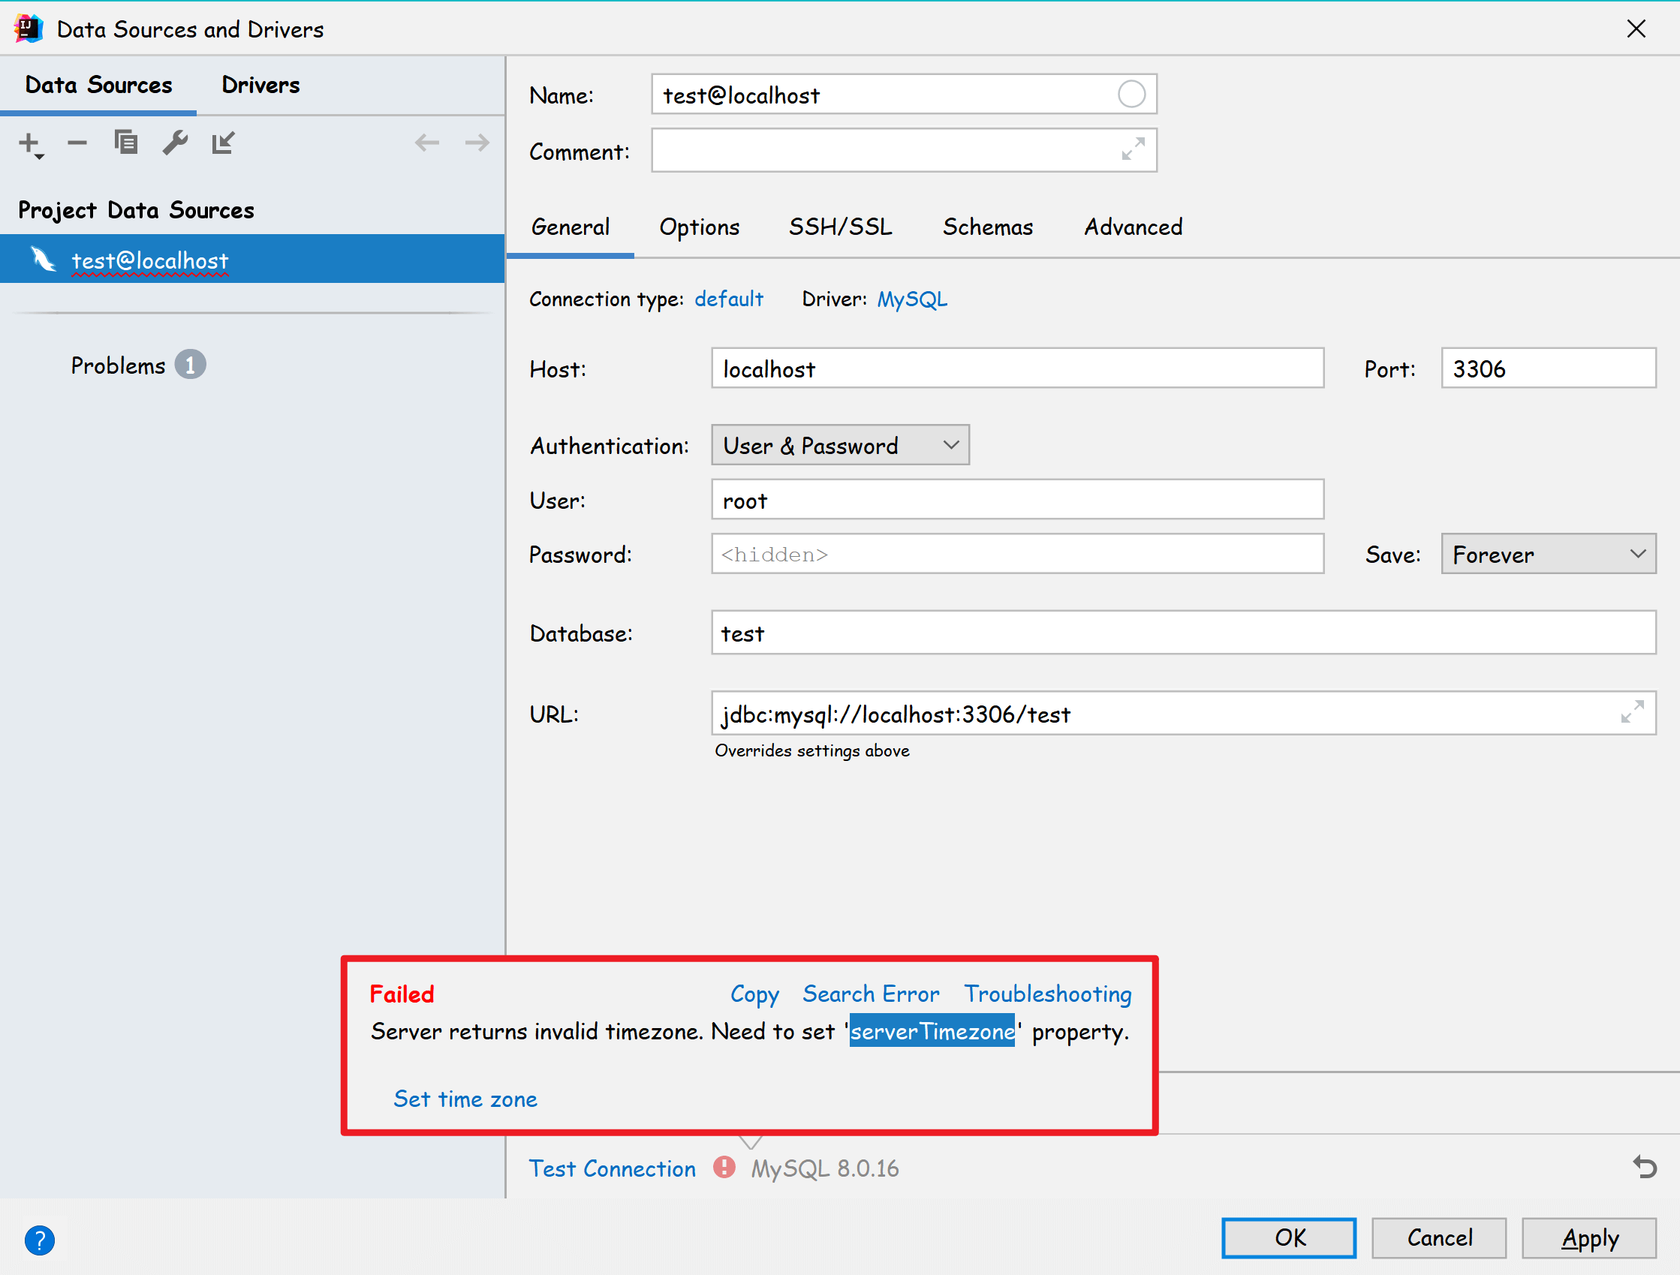Click the remove data source minus icon
The height and width of the screenshot is (1275, 1680).
pos(77,143)
